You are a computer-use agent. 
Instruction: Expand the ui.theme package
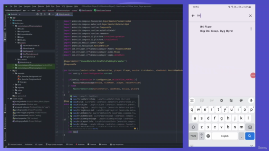pos(16,60)
